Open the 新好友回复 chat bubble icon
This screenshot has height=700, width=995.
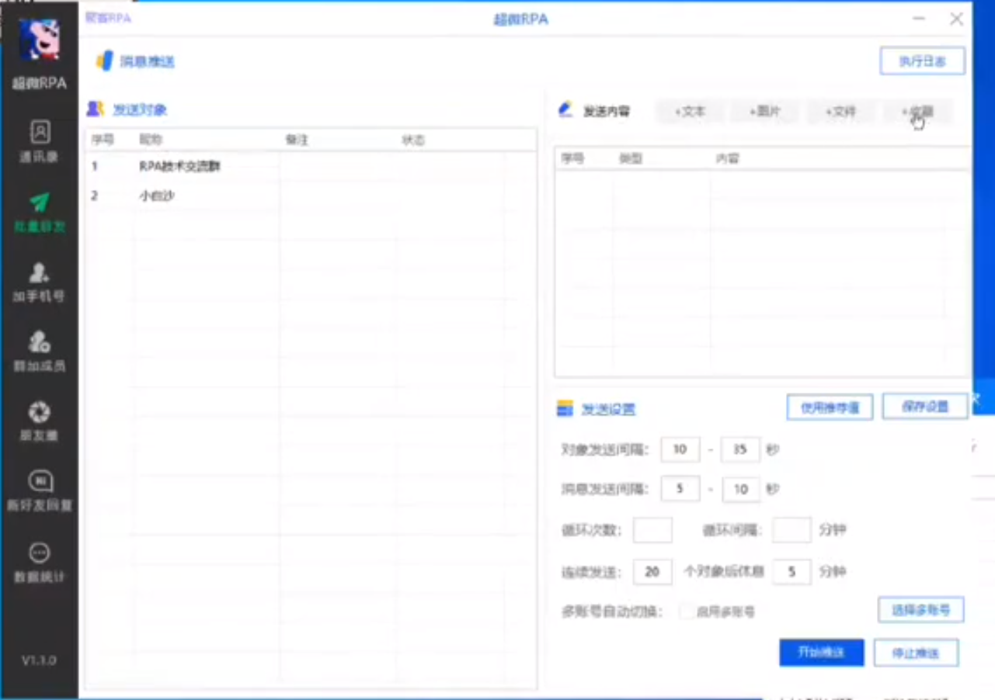tap(40, 482)
